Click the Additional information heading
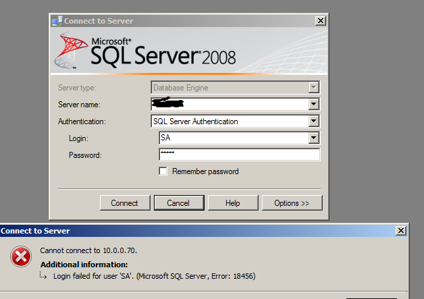The height and width of the screenshot is (299, 424). click(84, 265)
